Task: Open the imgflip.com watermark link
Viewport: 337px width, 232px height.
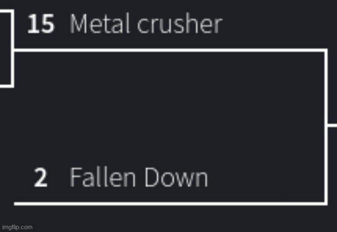Action: (17, 227)
